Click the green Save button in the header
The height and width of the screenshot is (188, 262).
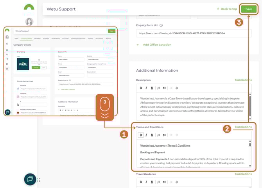tap(249, 9)
